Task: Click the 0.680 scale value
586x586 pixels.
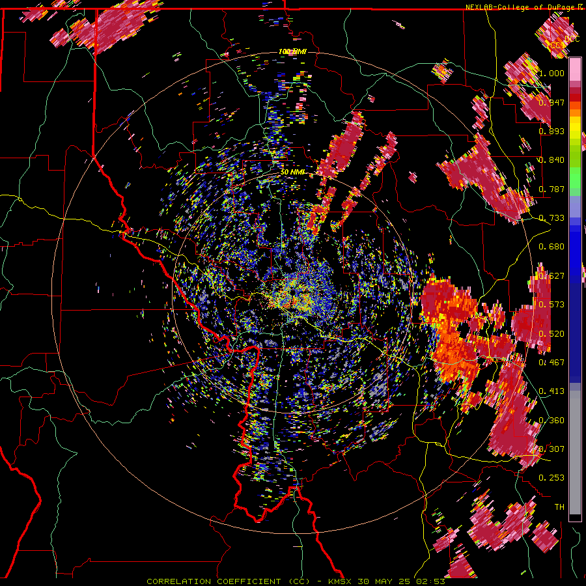Action: pos(551,247)
